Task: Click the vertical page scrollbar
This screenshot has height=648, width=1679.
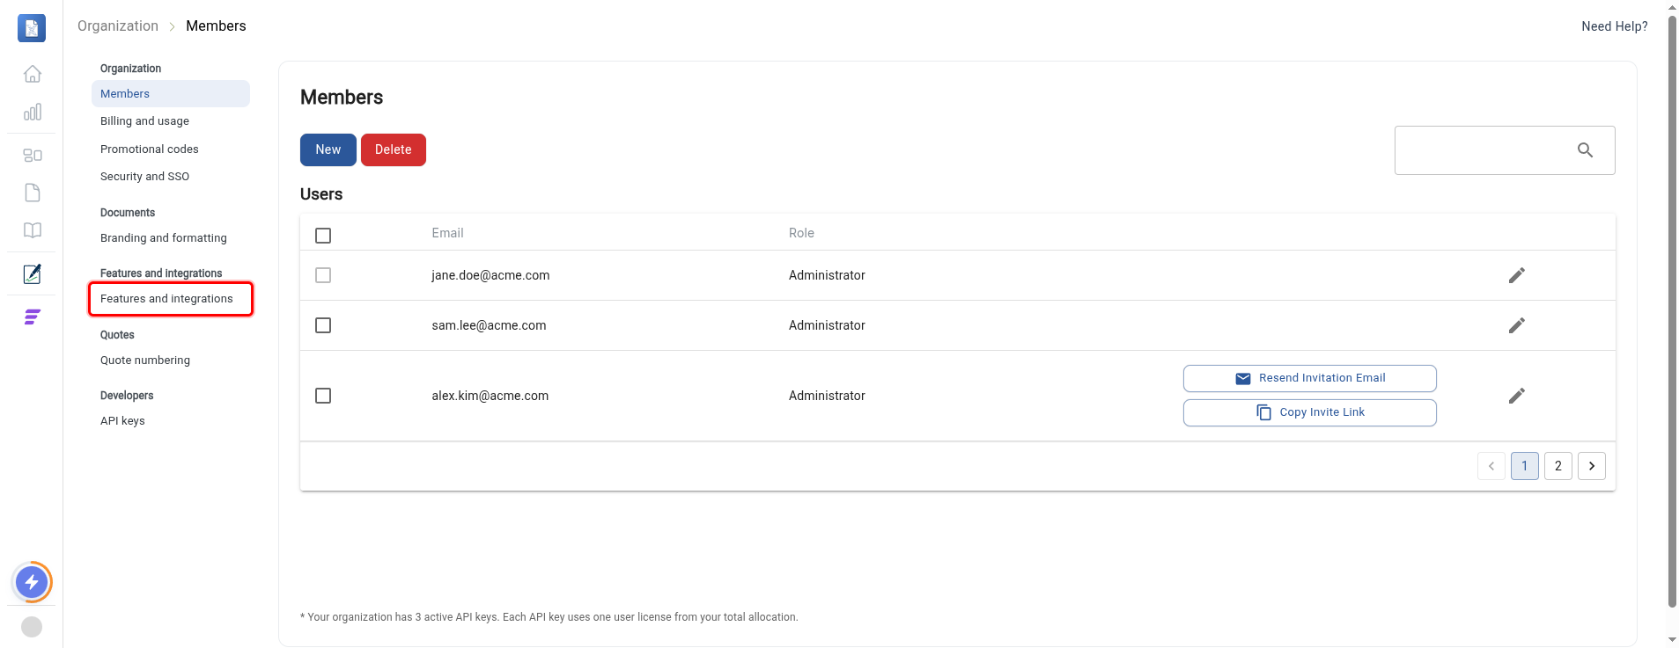Action: click(1672, 309)
